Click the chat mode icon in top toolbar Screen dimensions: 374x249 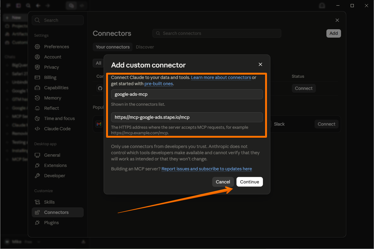coord(72,6)
